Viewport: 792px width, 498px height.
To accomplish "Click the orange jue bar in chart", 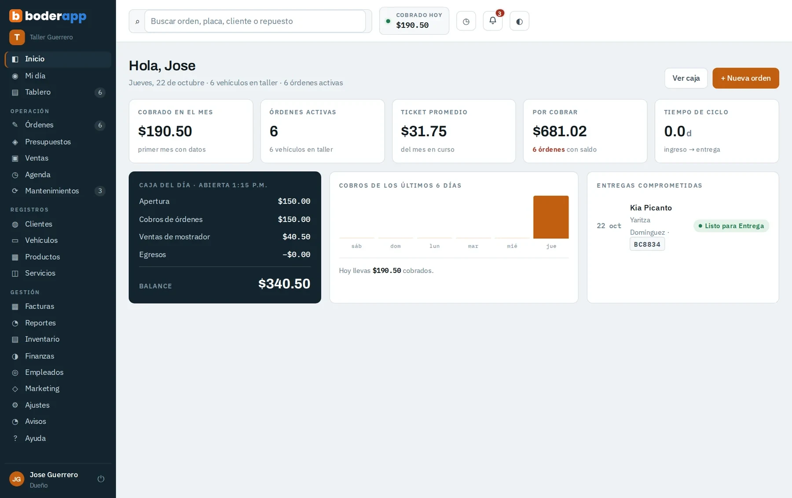I will pyautogui.click(x=551, y=217).
